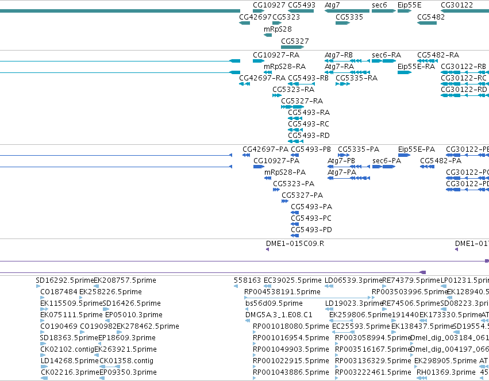Image resolution: width=489 pixels, height=381 pixels.
Task: Open EST EK298905.5prime
Action: click(445, 361)
